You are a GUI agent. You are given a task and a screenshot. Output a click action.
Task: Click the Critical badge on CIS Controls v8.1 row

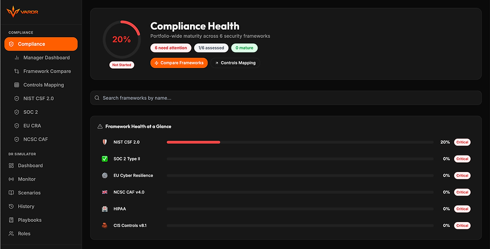click(x=462, y=225)
